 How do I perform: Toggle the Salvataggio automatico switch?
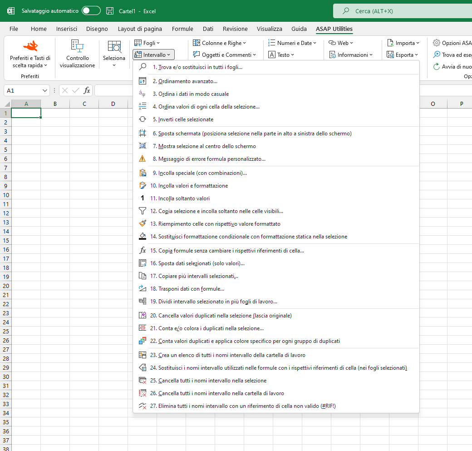point(91,10)
